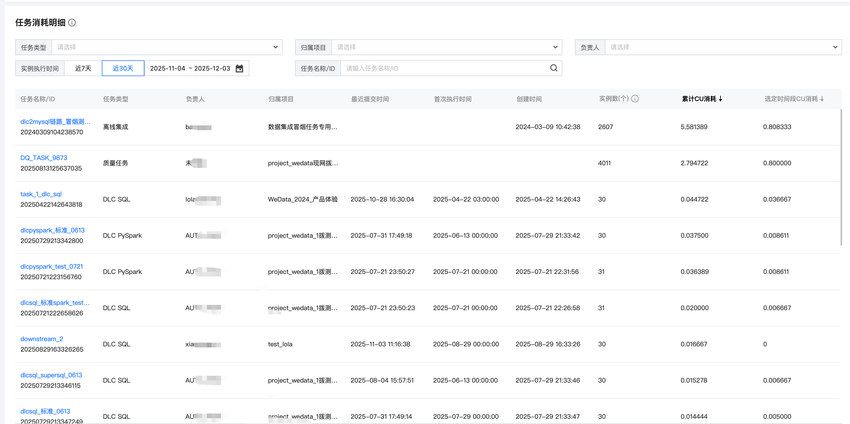Click the search magnifier icon
850x424 pixels.
(x=553, y=68)
